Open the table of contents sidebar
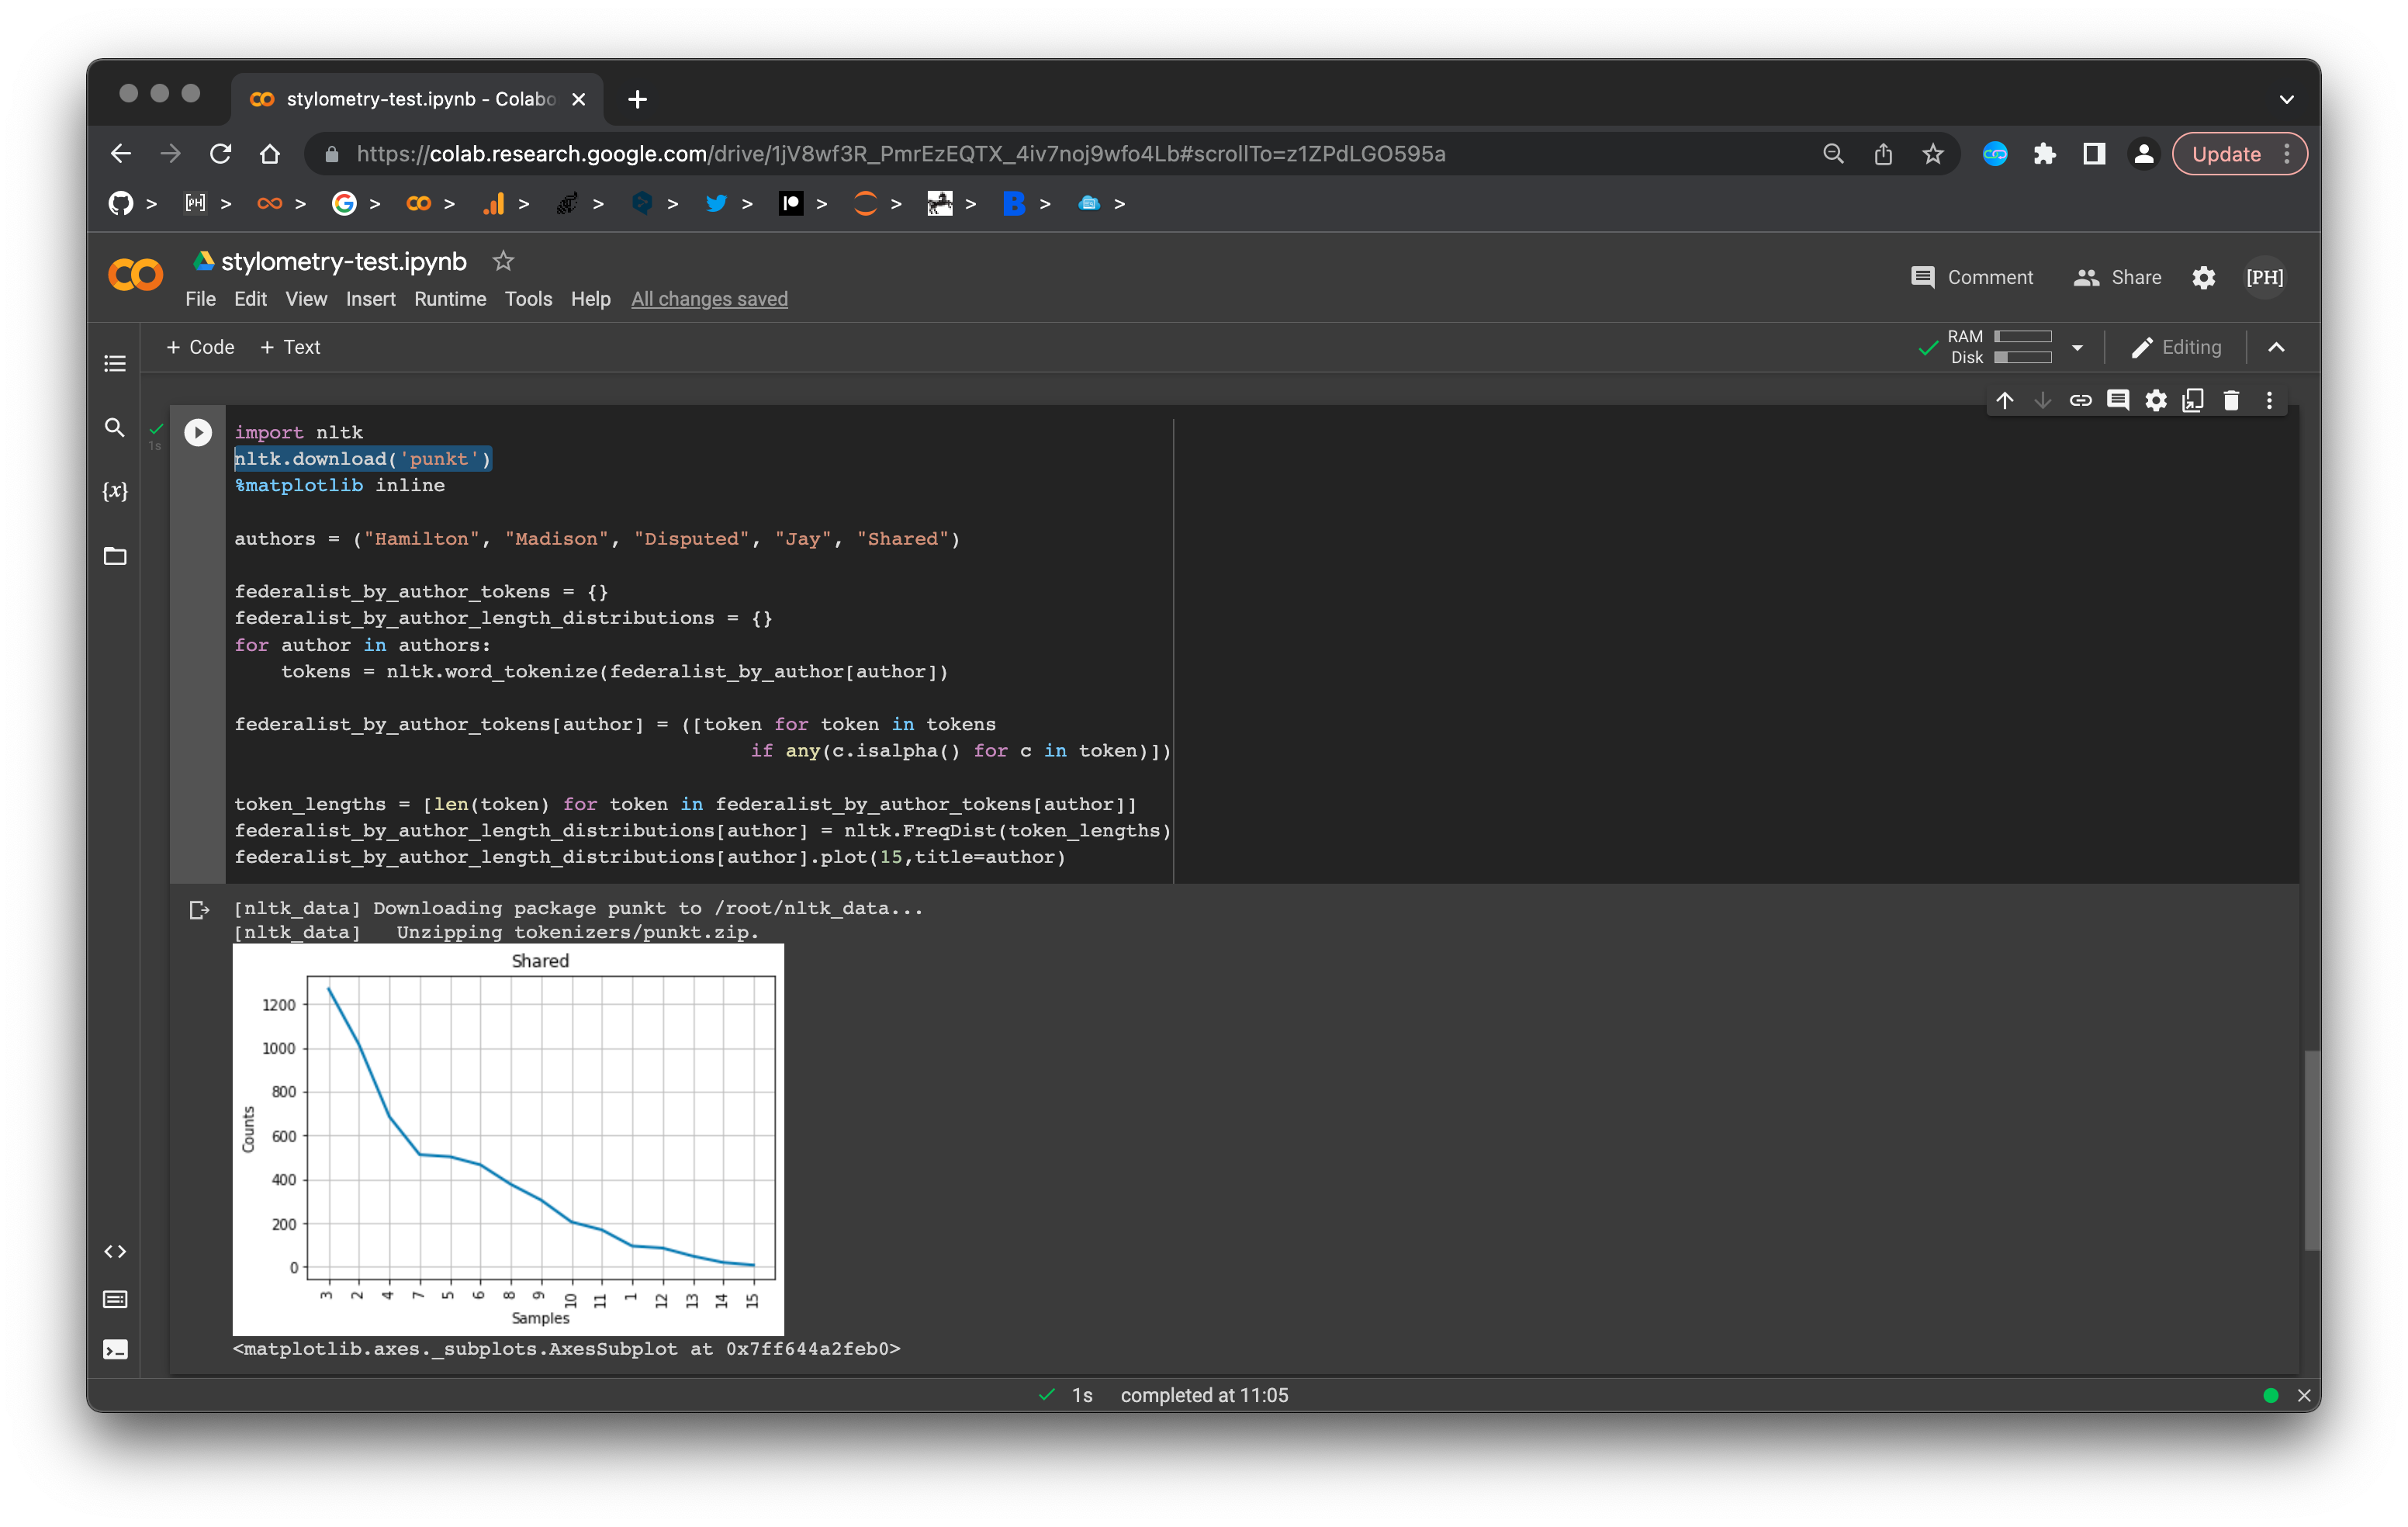The width and height of the screenshot is (2408, 1527). tap(115, 363)
